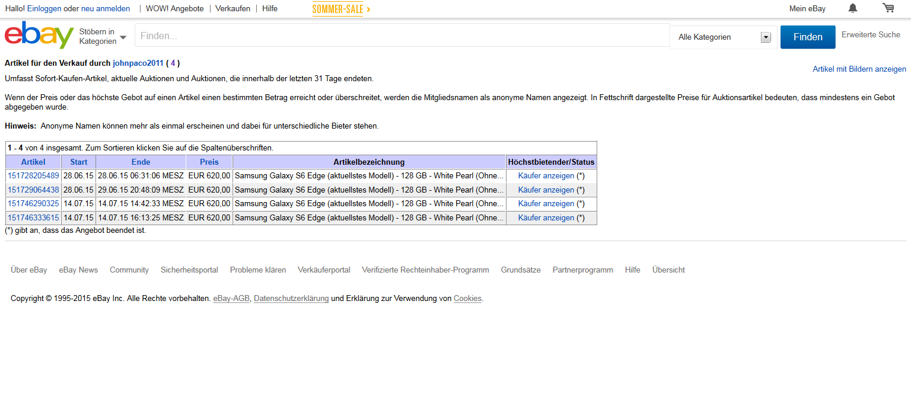Click Käufer anzeigen for item 151746290325
The width and height of the screenshot is (911, 397).
[546, 204]
